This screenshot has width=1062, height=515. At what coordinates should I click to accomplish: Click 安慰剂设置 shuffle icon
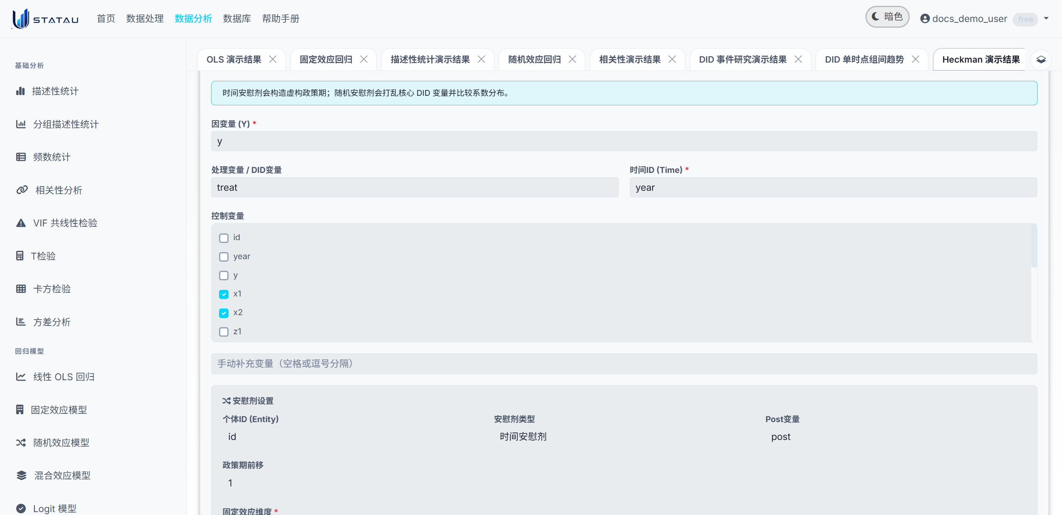coord(226,401)
